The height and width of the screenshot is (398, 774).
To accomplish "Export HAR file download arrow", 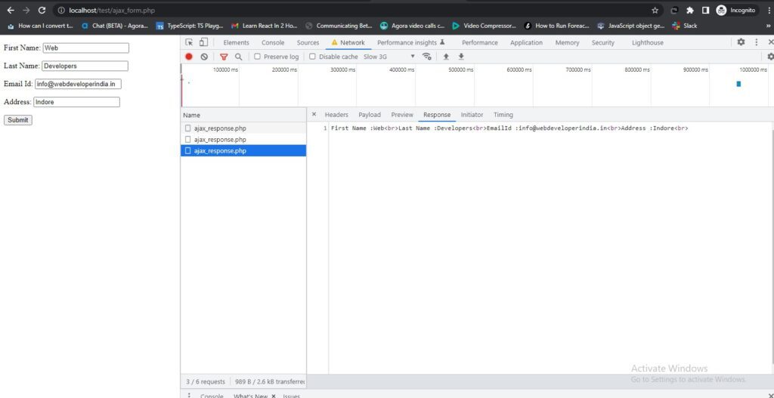I will pos(461,57).
